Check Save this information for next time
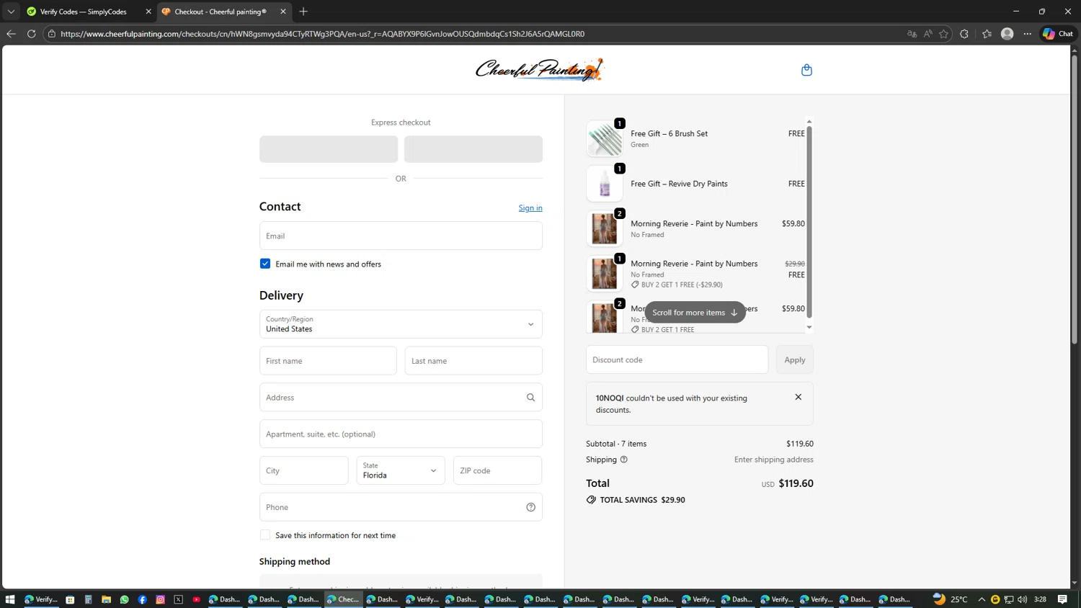 point(265,535)
